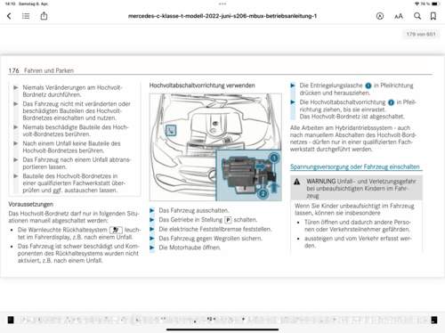
Task: Tap the callout number 1 in the text
Action: click(x=368, y=85)
